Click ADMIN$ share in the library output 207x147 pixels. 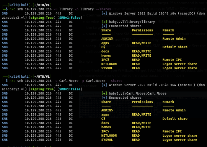[x=107, y=39]
